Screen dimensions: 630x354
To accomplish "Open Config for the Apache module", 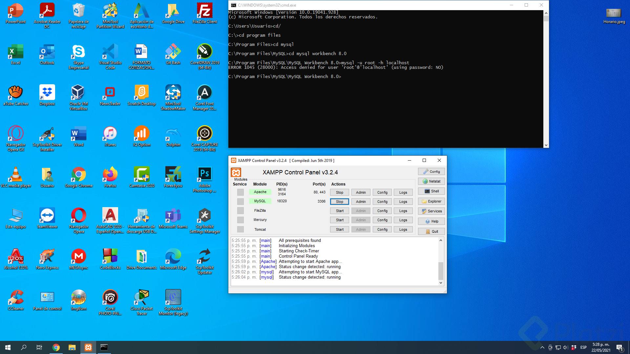I will coord(382,192).
